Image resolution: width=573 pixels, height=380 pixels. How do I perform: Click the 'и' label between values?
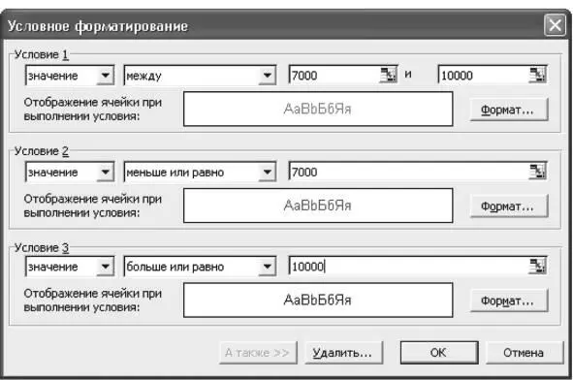408,75
